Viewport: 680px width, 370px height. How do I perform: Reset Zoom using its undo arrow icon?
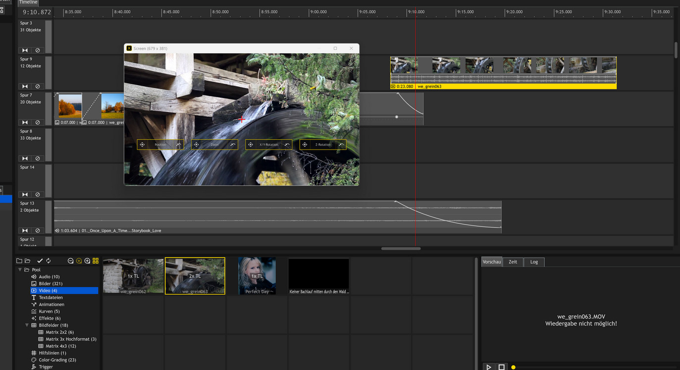tap(233, 145)
